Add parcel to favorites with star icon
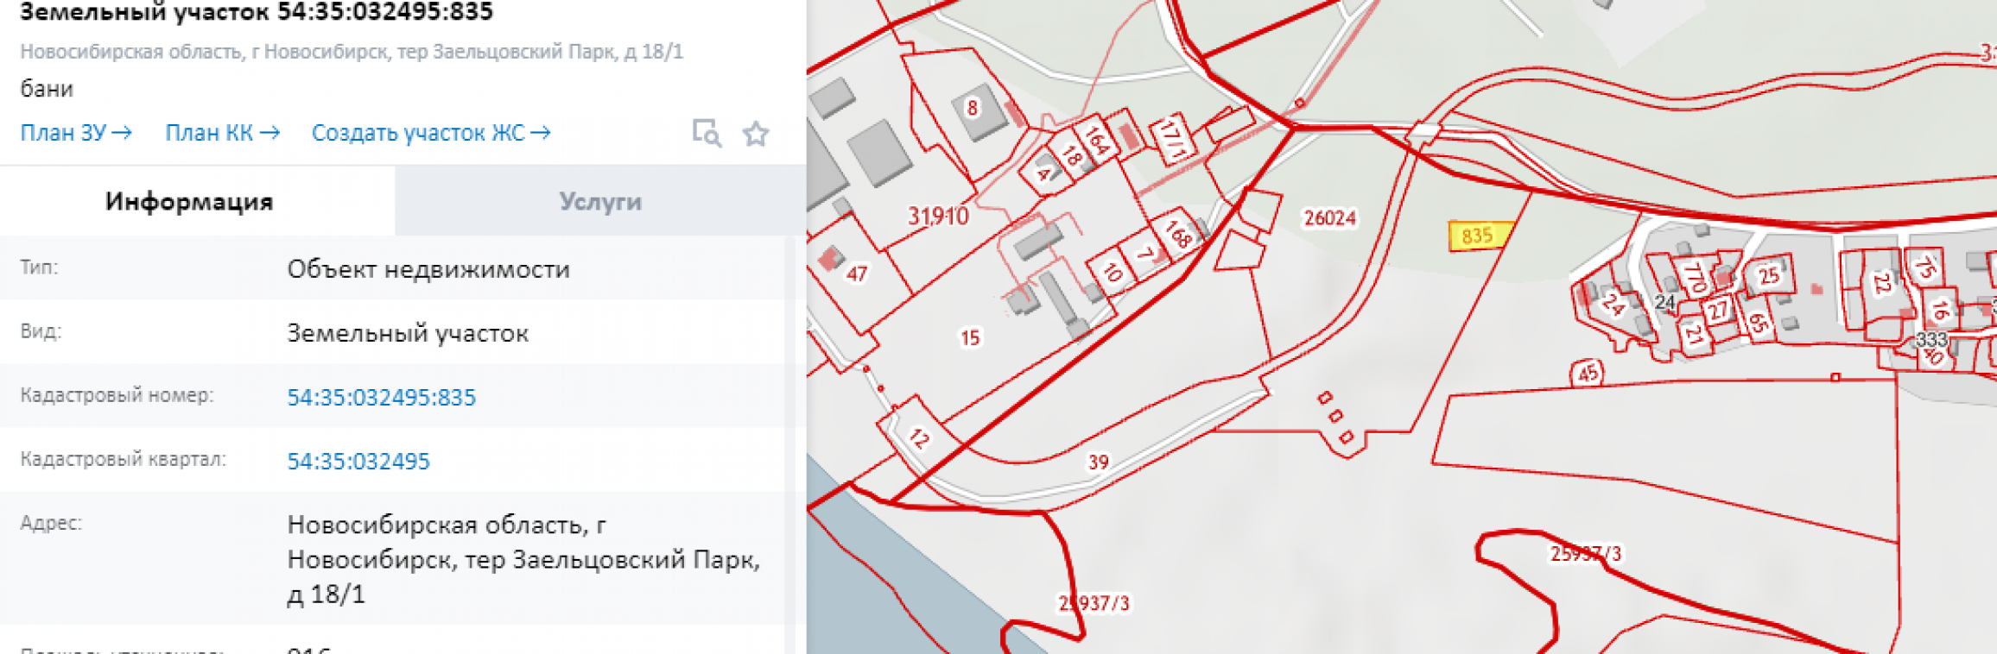This screenshot has width=1997, height=654. click(x=756, y=134)
